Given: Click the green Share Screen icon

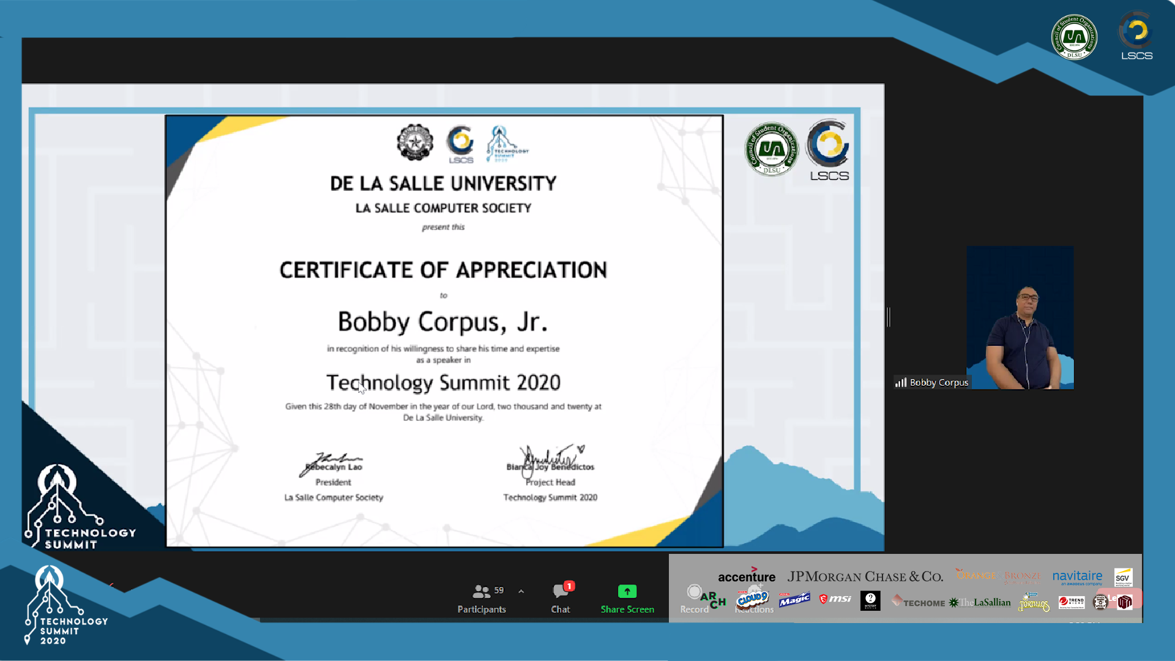Looking at the screenshot, I should coord(627,591).
